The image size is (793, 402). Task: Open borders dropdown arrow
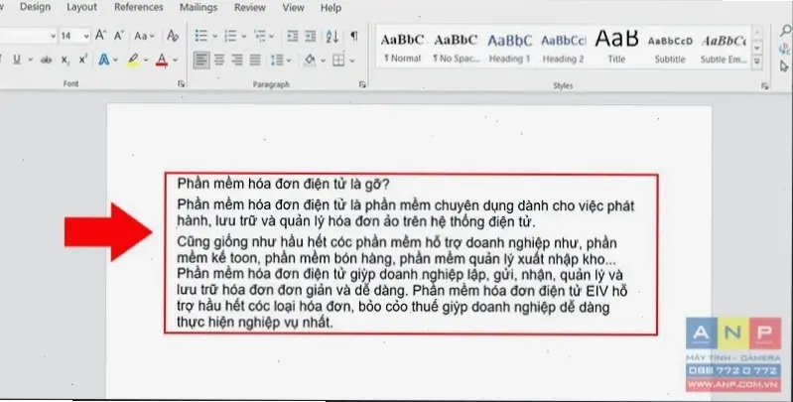351,61
